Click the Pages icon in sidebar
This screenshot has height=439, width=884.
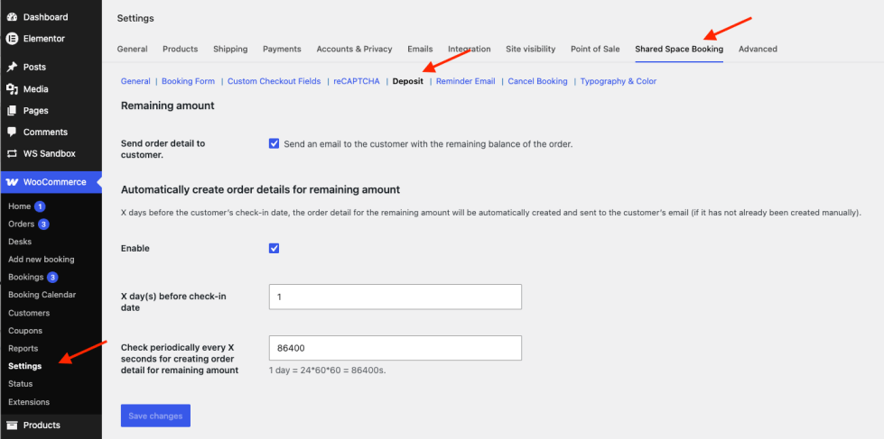tap(12, 110)
